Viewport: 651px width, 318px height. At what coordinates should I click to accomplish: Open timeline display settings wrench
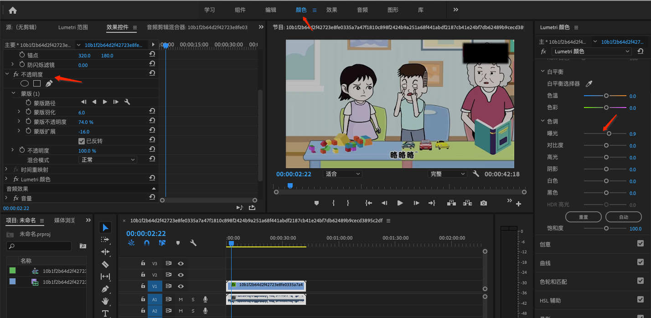click(x=193, y=243)
